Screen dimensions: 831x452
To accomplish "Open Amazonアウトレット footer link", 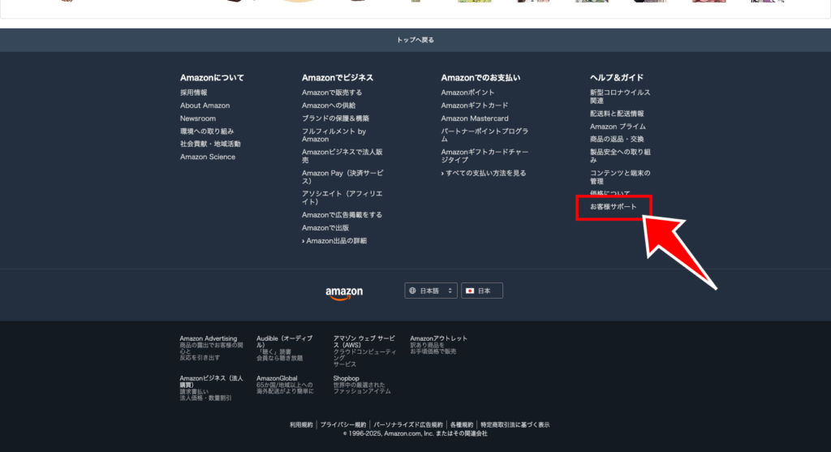I will (439, 338).
